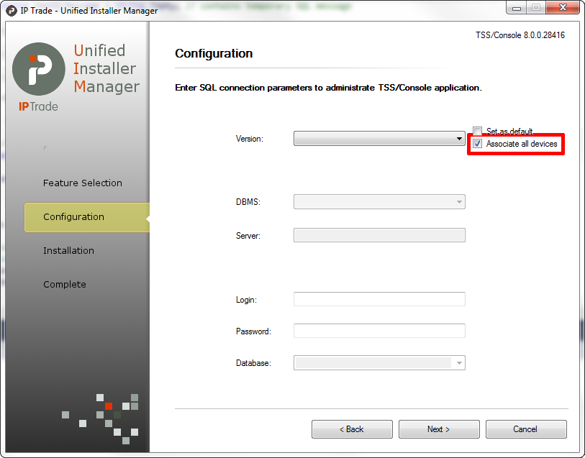Open the Database dropdown arrow
This screenshot has height=458, width=585.
coord(459,363)
